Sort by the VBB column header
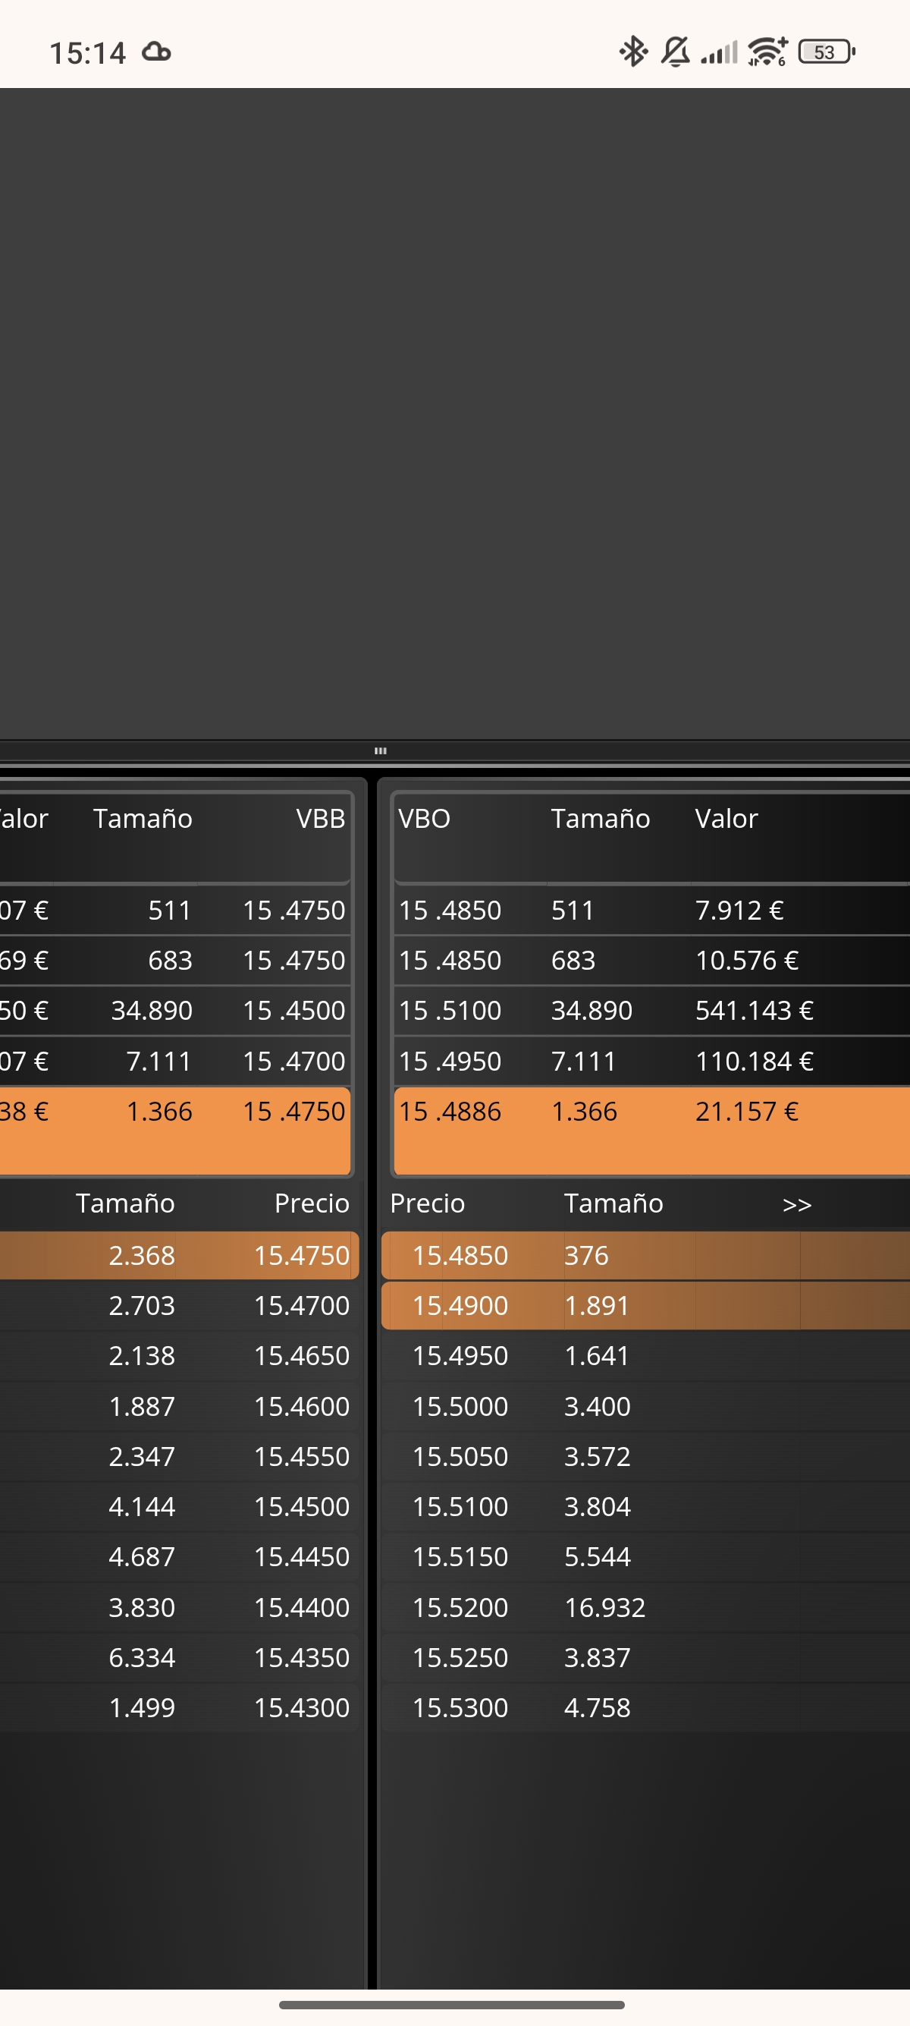The image size is (910, 2026). point(320,819)
